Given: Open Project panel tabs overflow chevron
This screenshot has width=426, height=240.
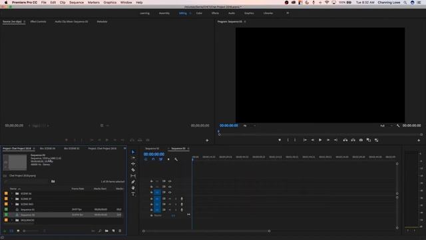Looking at the screenshot, I should point(124,149).
